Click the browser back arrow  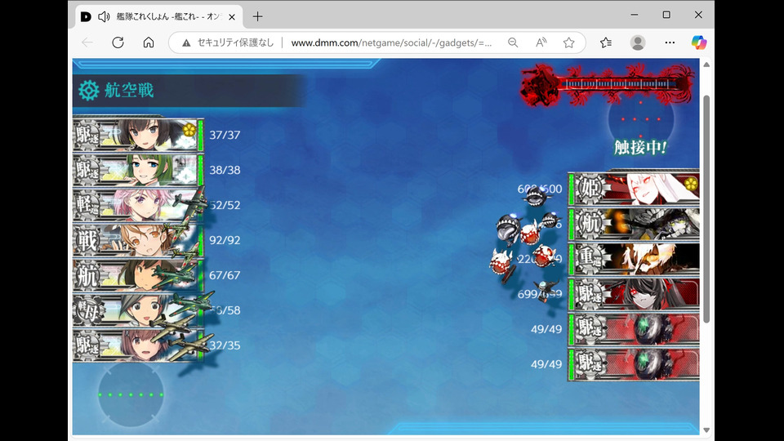(x=87, y=42)
